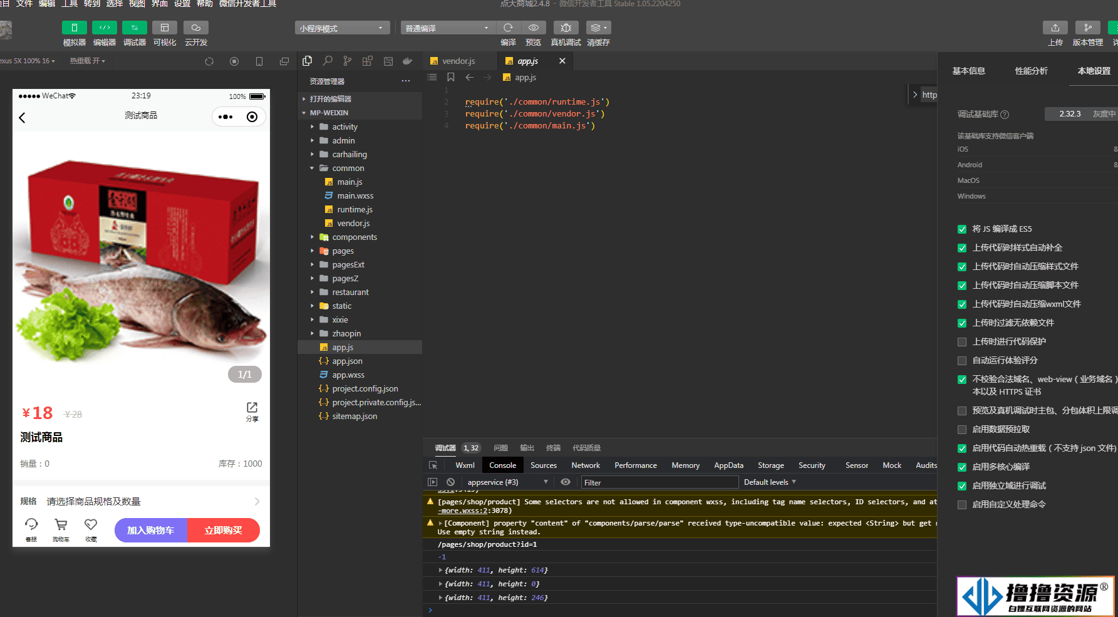Refresh the simulator with the reload icon
The width and height of the screenshot is (1118, 617).
(x=209, y=61)
